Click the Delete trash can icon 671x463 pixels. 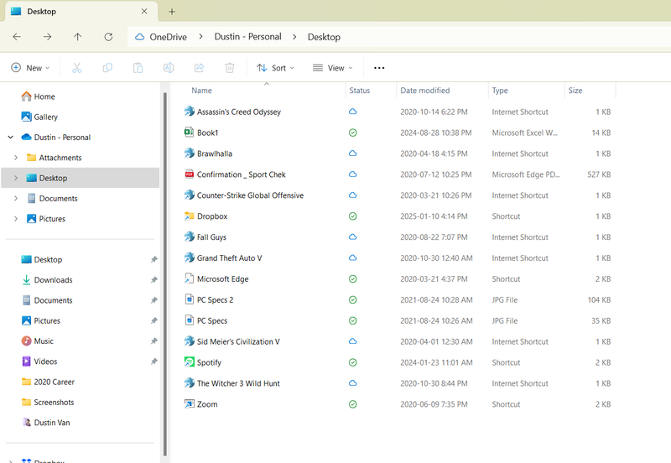229,68
